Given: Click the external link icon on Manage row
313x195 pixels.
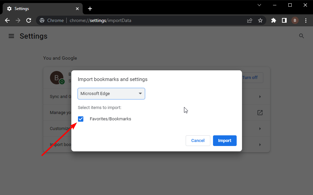Looking at the screenshot, I should click(260, 113).
